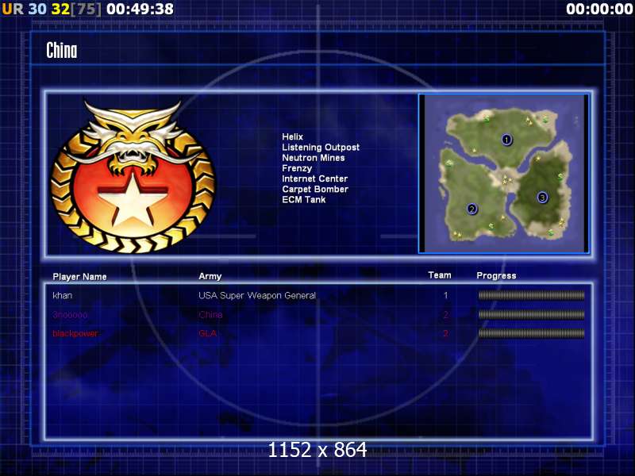
Task: Click Neutron Mines in the unit list
Action: click(314, 158)
